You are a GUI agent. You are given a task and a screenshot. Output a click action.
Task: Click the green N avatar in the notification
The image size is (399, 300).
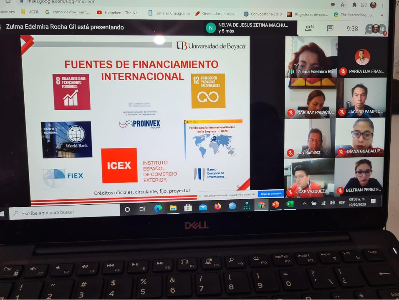pyautogui.click(x=211, y=28)
